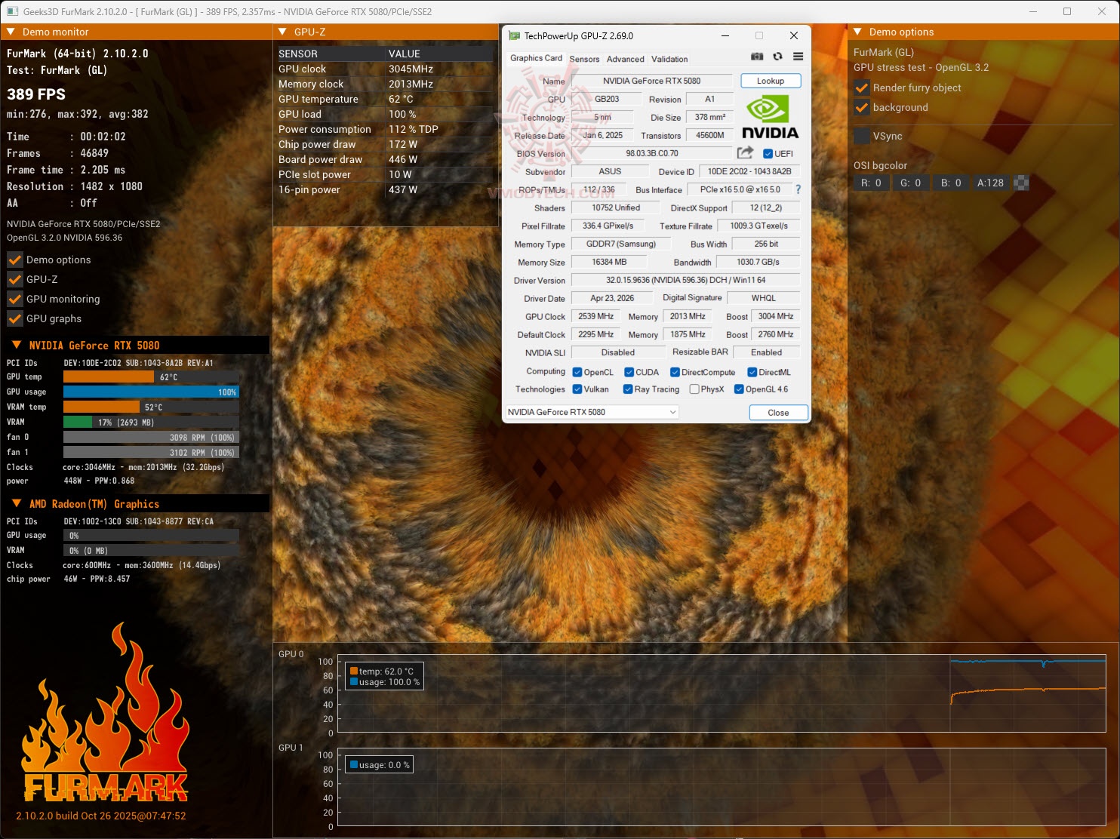This screenshot has height=839, width=1120.
Task: Toggle the DirectCompute checkbox
Action: click(675, 372)
